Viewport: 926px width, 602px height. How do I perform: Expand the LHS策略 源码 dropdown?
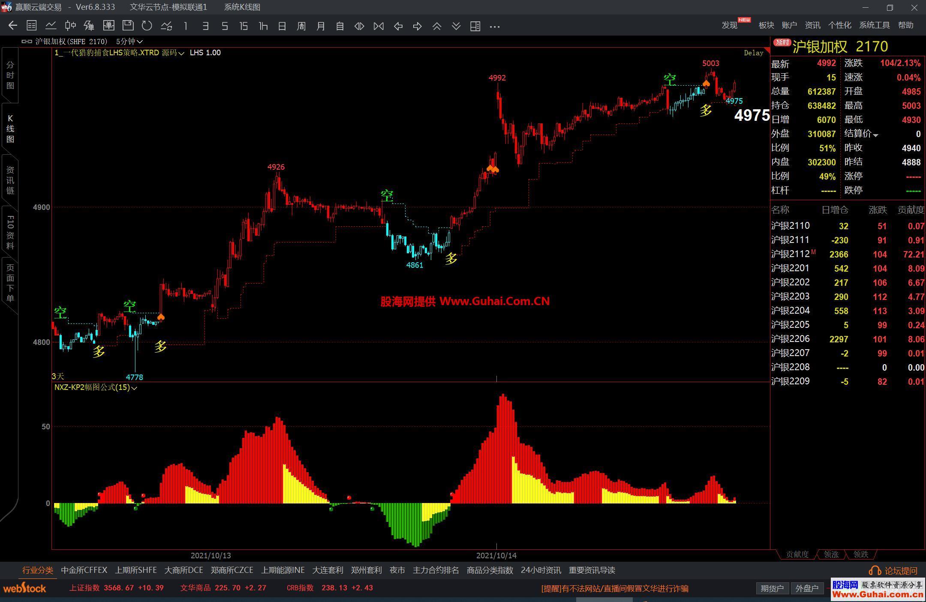click(x=181, y=53)
